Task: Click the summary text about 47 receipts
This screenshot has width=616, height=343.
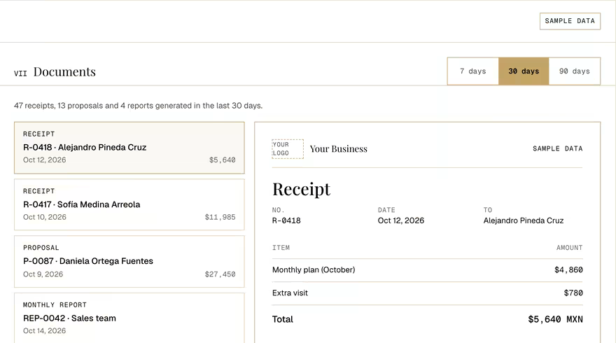Action: tap(139, 106)
